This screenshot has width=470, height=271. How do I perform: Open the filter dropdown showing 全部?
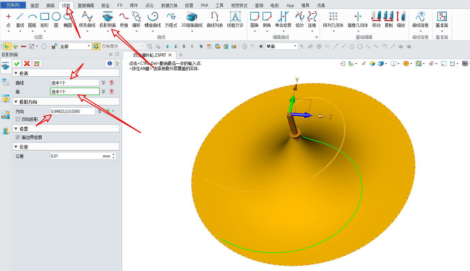[75, 46]
